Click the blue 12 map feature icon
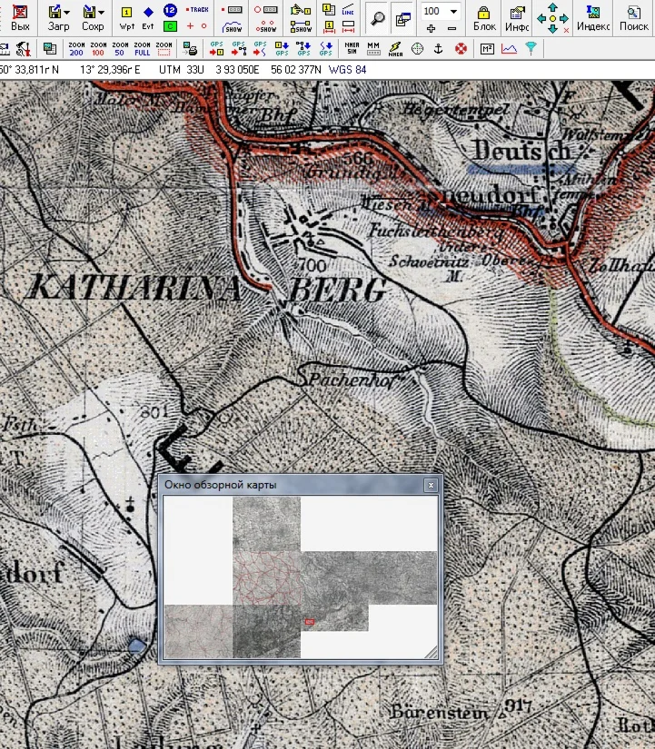 pos(170,10)
